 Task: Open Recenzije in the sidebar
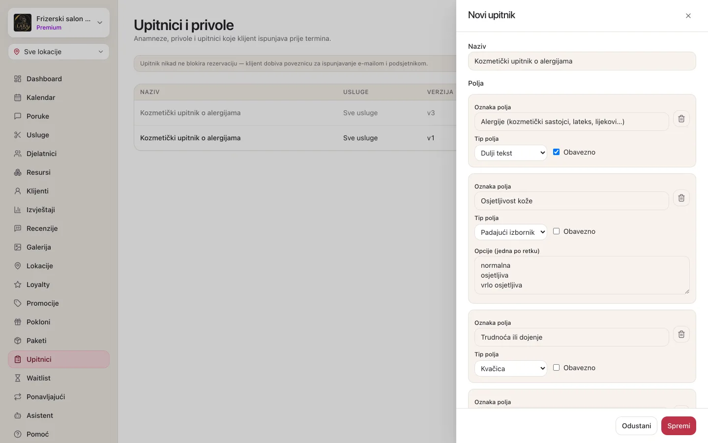(x=59, y=228)
